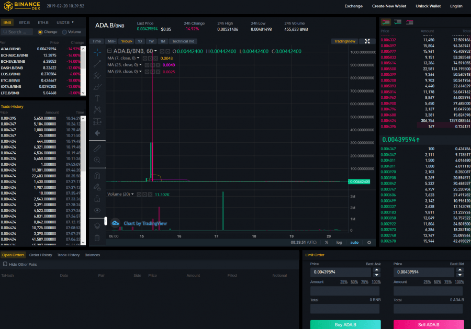This screenshot has width=471, height=329.
Task: Open the object tree layers icon
Action: click(x=97, y=226)
